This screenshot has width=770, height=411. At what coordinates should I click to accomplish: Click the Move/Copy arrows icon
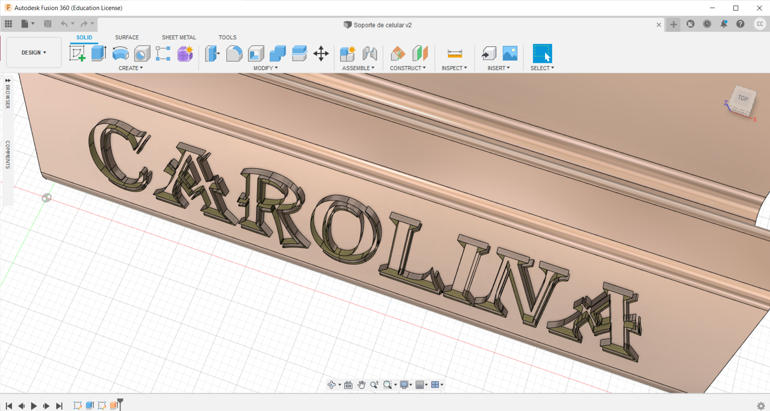[321, 53]
